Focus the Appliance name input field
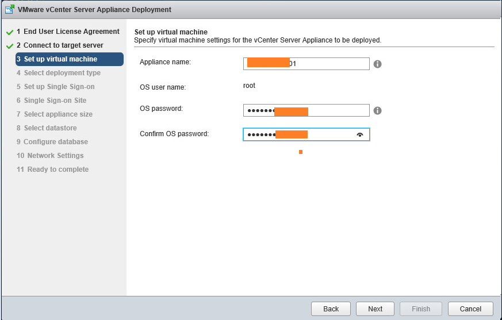This screenshot has width=502, height=320. (x=306, y=64)
